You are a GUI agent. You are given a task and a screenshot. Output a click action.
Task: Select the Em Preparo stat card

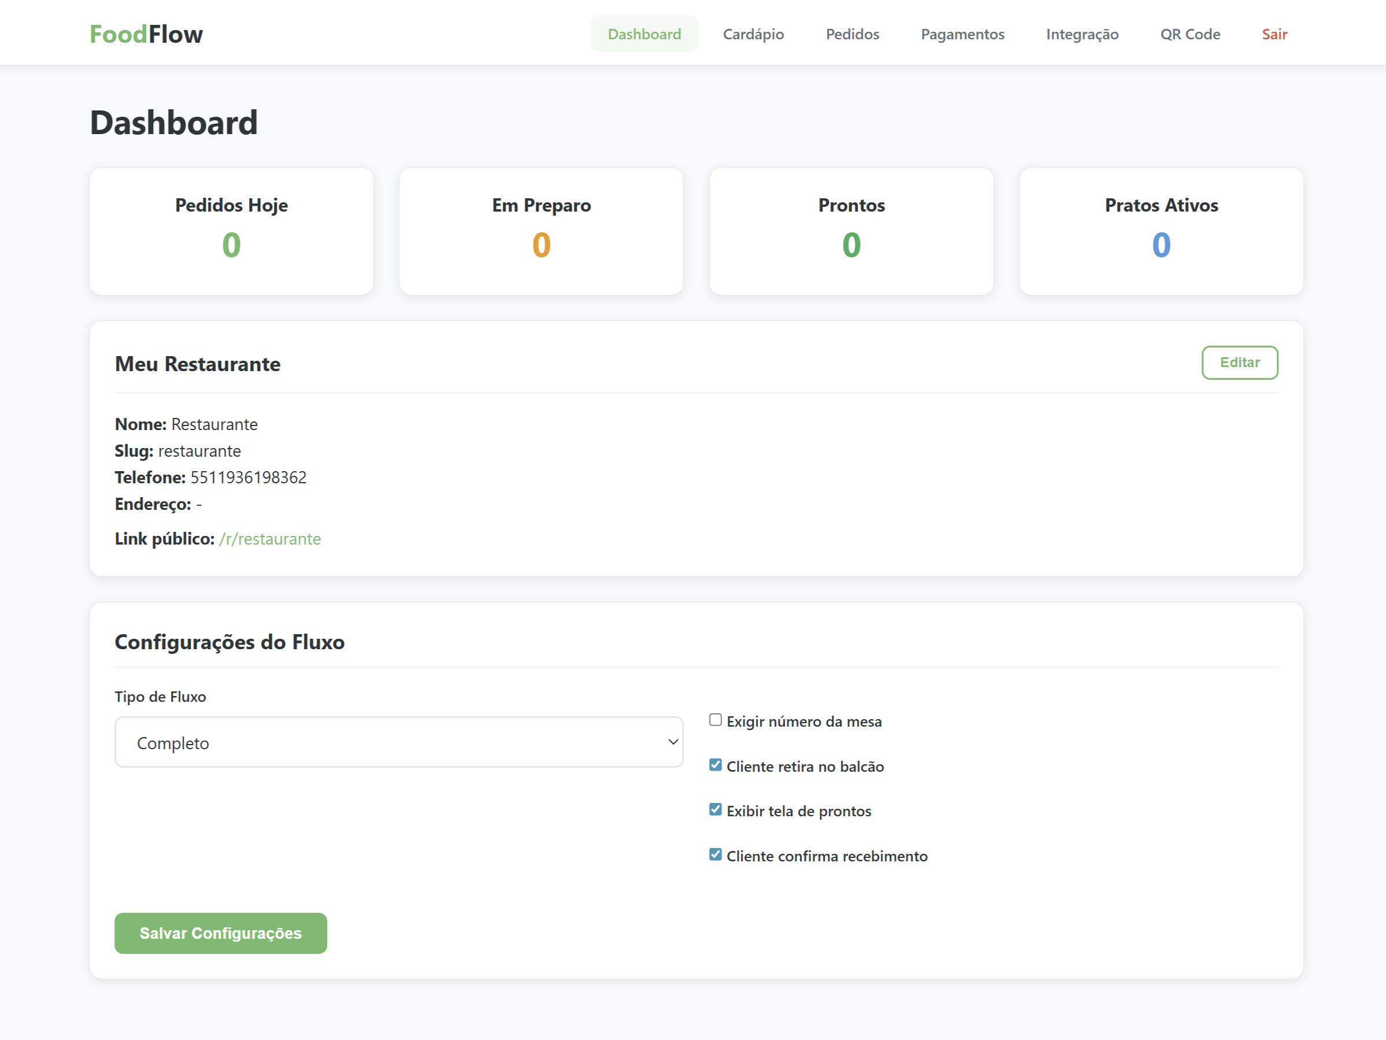[542, 231]
